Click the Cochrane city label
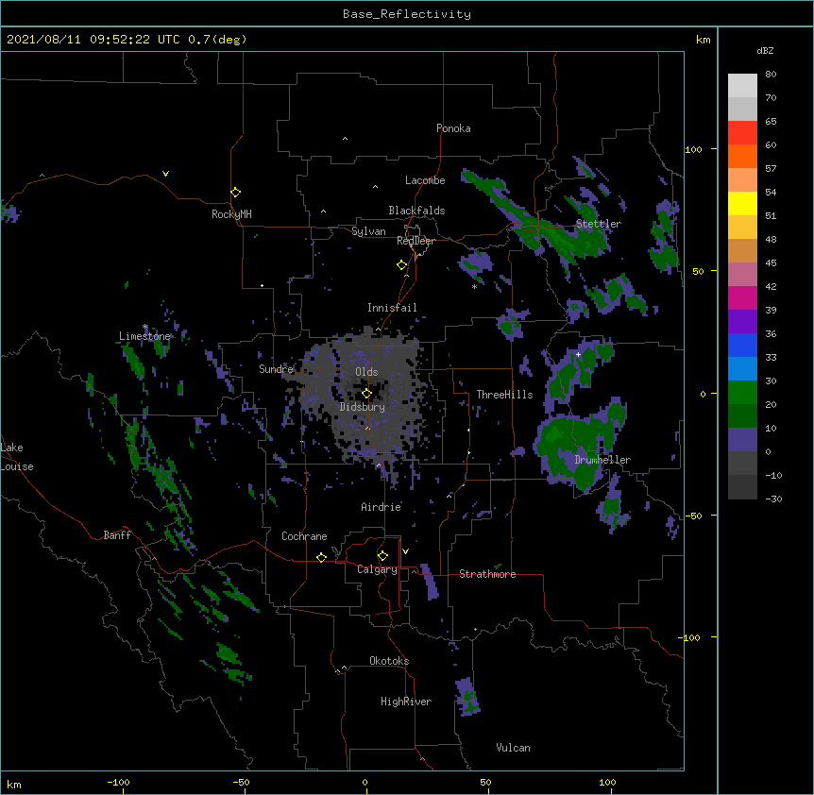Screen dimensions: 814x795 (x=304, y=536)
